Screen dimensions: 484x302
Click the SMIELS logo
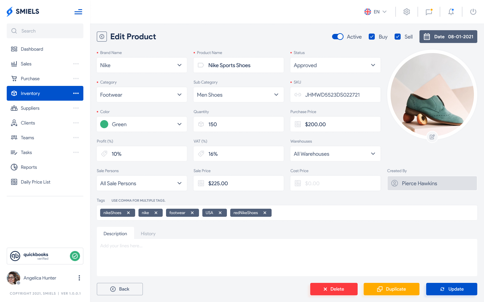pos(23,11)
